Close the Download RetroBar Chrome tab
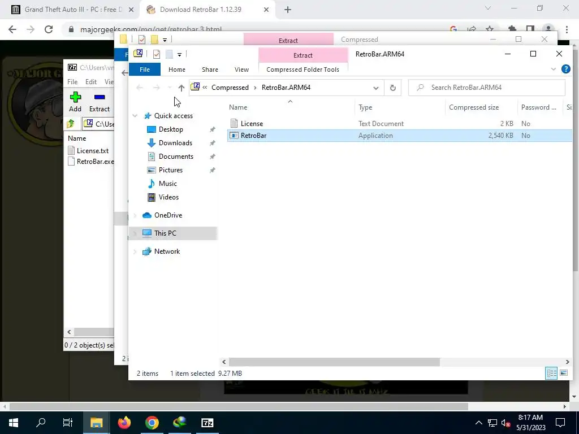The height and width of the screenshot is (434, 579). click(266, 10)
